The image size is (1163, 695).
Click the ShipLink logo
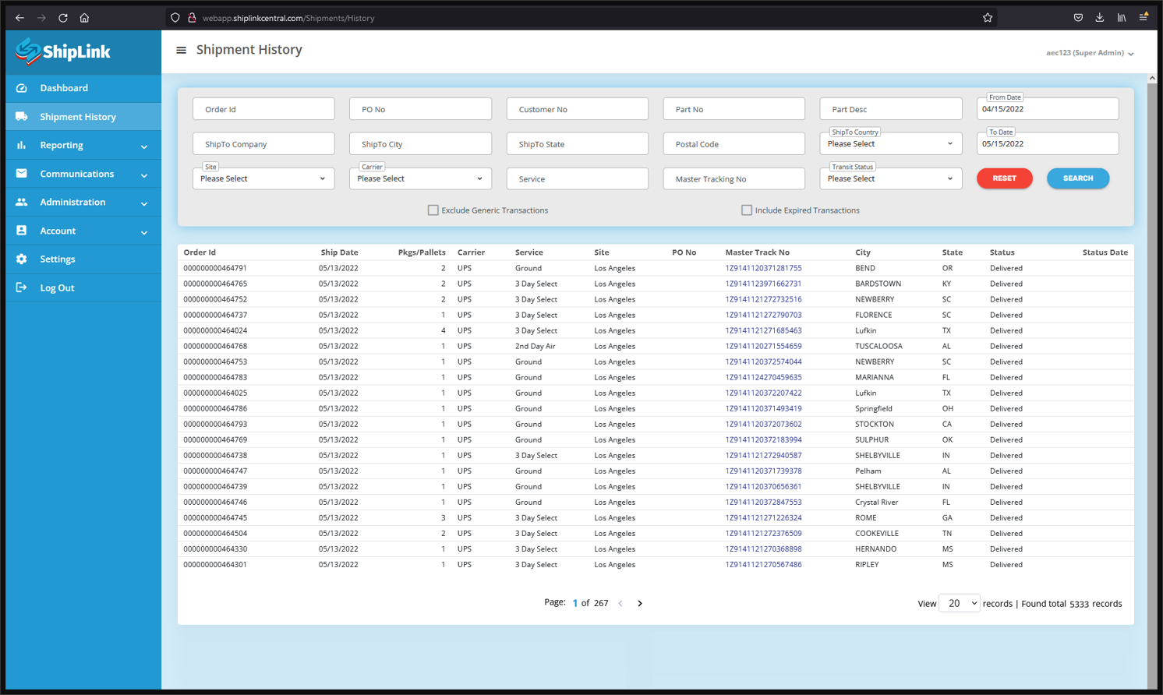(63, 52)
